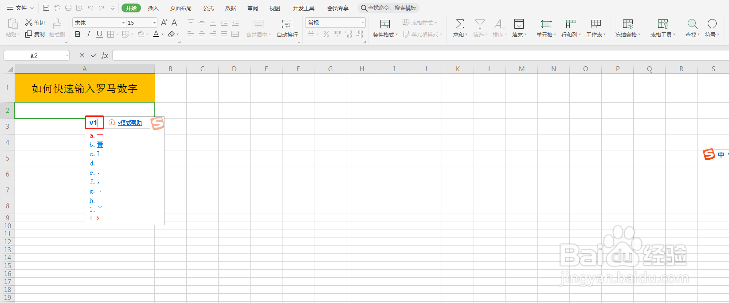
Task: Click the Save icon in quick access toolbar
Action: 46,8
